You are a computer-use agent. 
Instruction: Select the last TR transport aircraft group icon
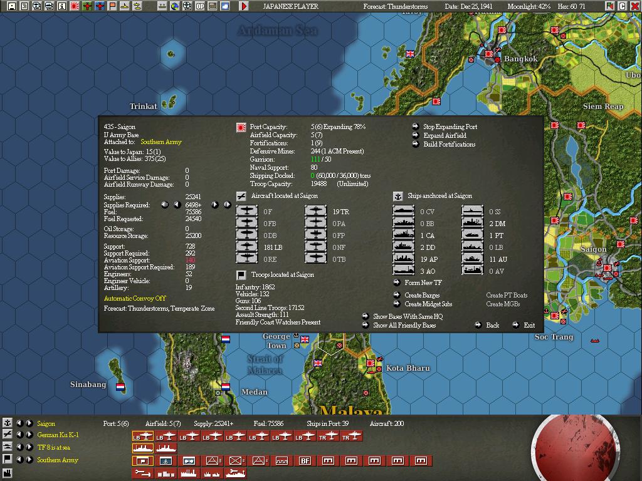(352, 437)
